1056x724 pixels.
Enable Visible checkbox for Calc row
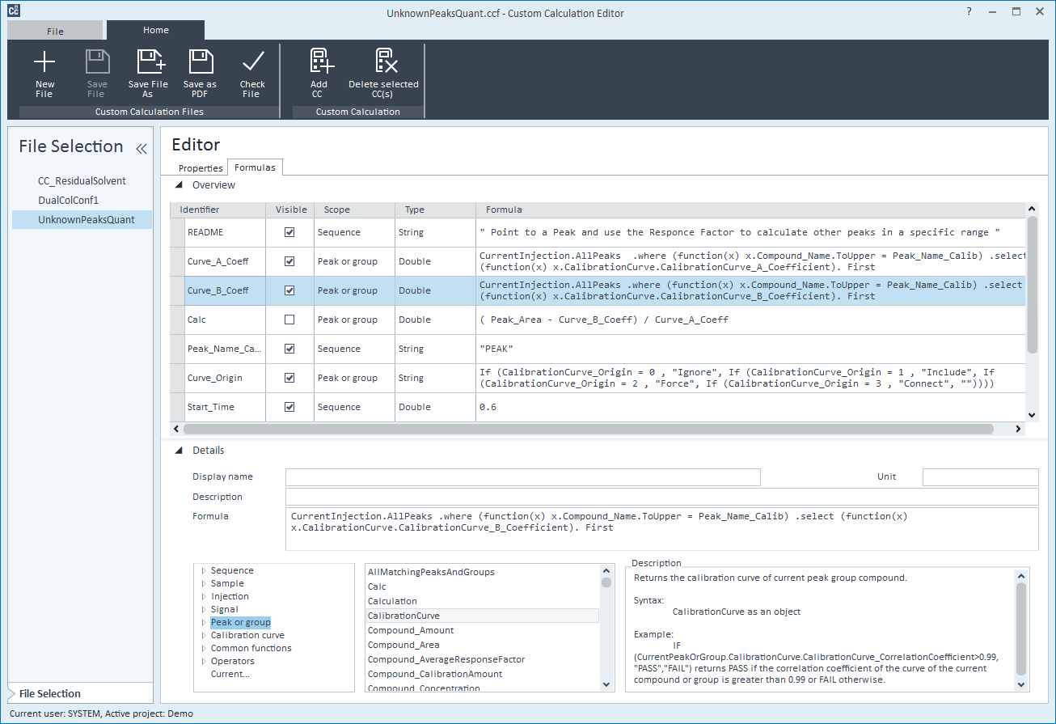point(289,320)
